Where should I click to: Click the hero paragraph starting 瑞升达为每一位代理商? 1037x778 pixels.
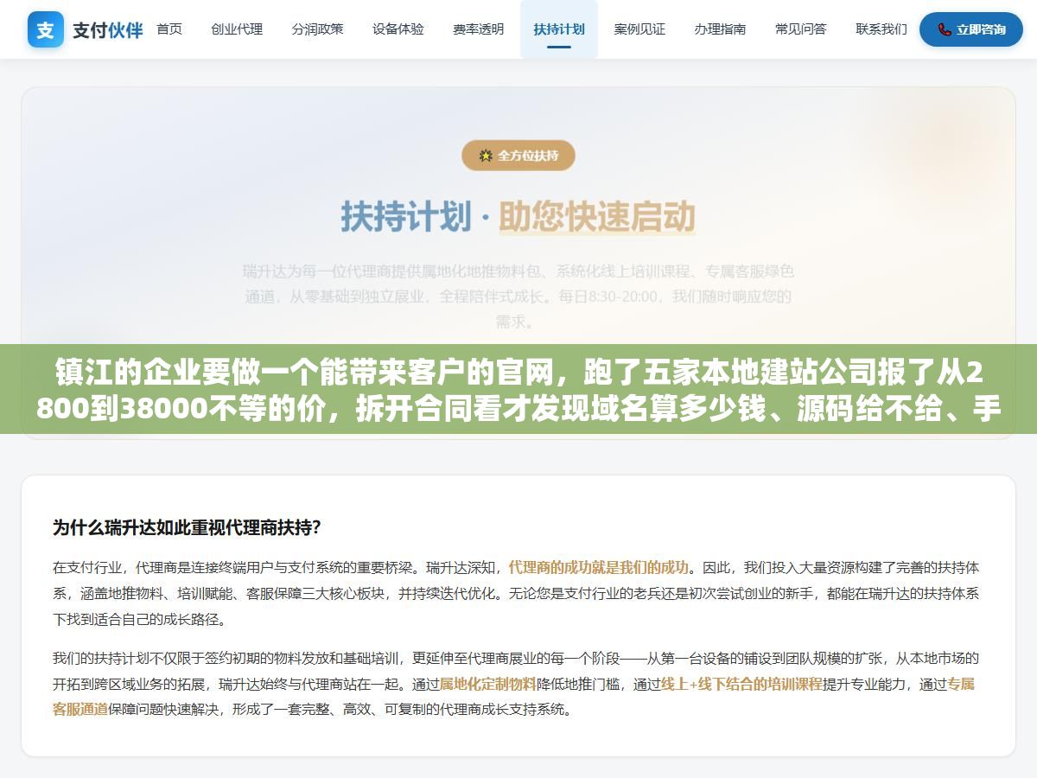(518, 297)
